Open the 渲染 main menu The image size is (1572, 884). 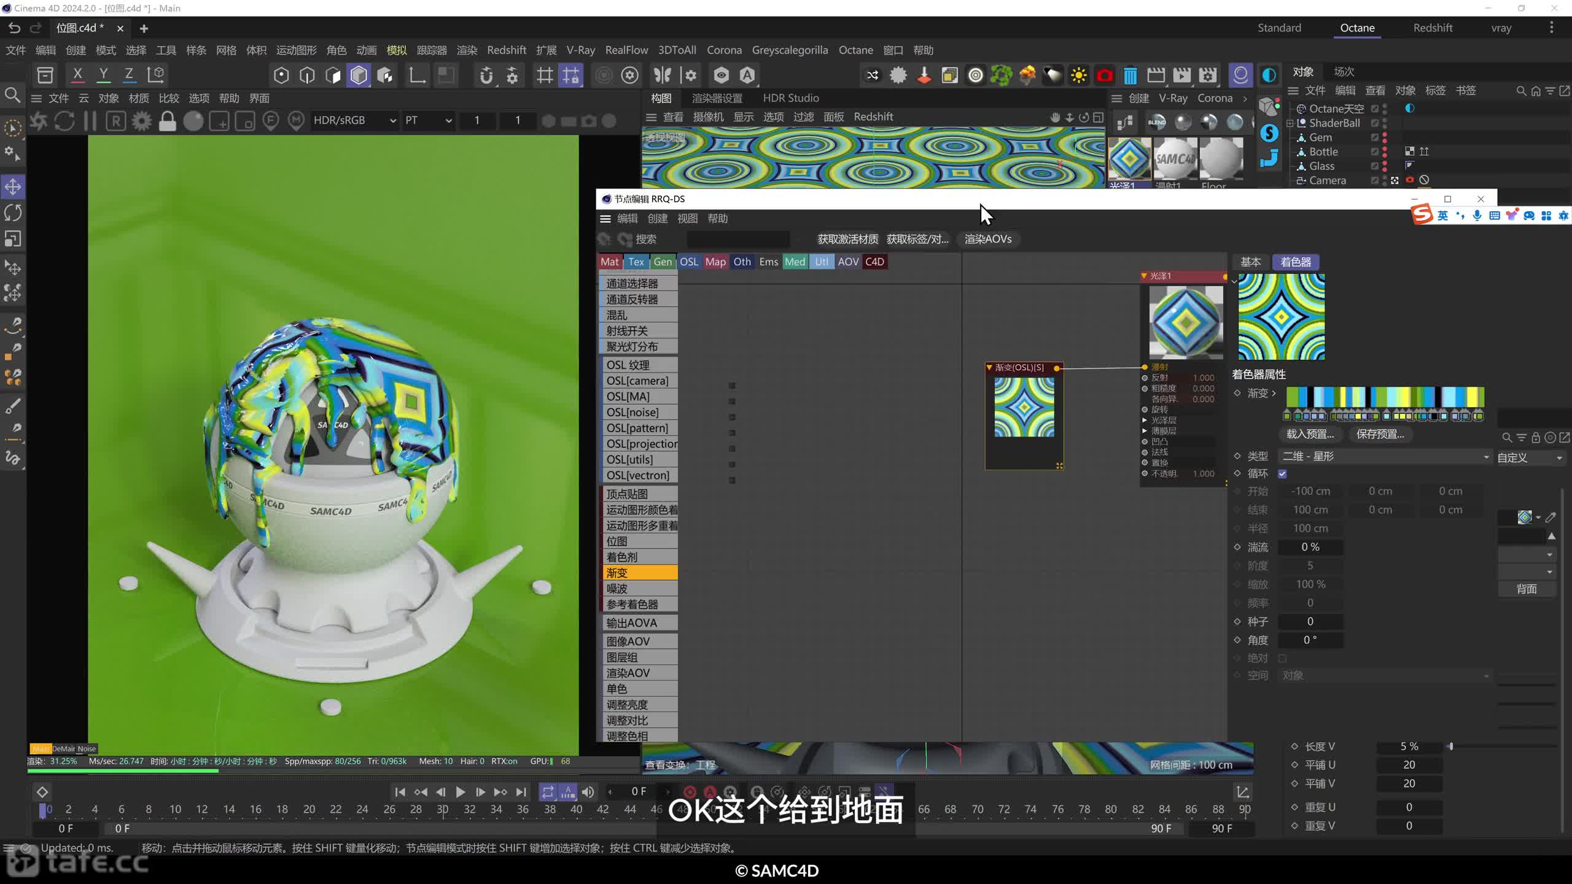click(467, 50)
